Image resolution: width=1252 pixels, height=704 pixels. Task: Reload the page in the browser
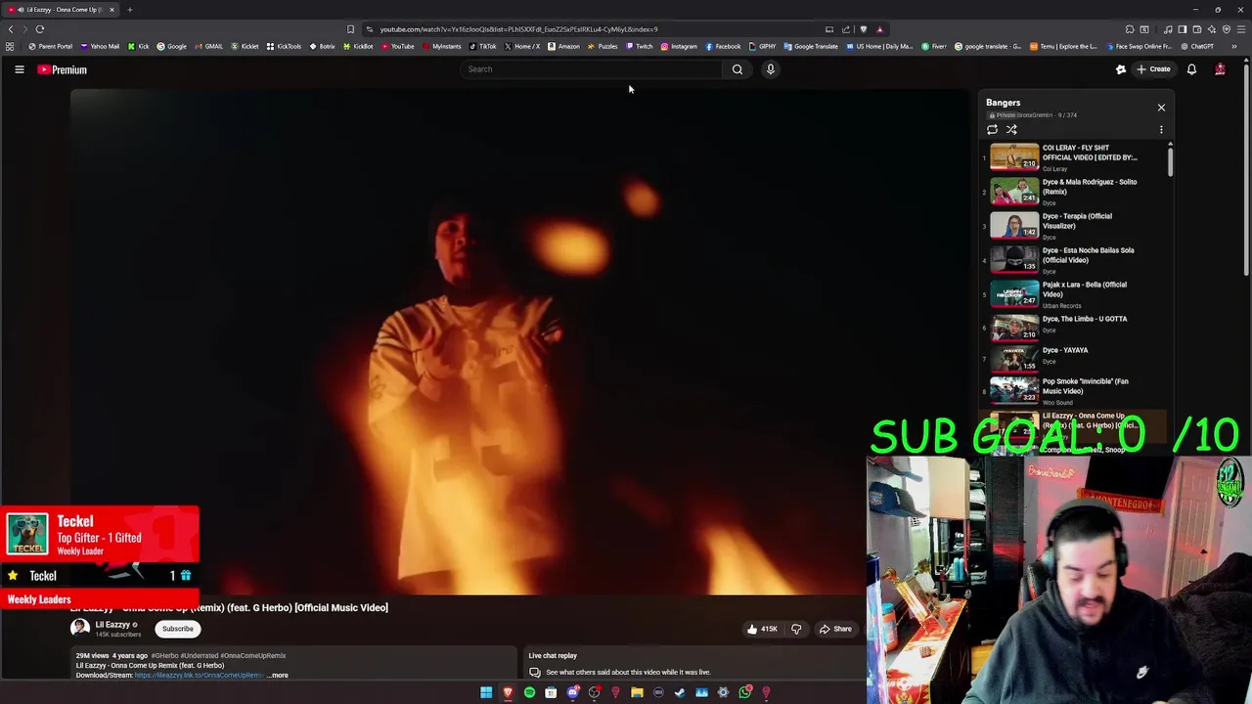coord(40,29)
